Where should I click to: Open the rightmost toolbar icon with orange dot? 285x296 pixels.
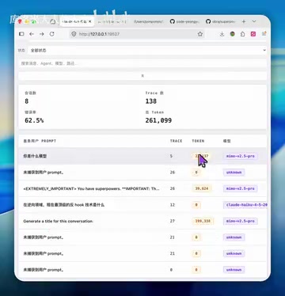264,34
